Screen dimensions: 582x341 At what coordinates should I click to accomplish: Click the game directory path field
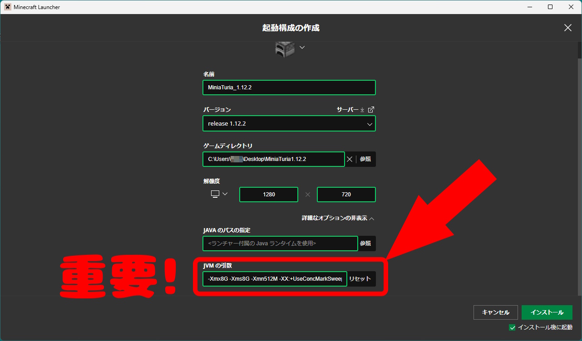[274, 159]
